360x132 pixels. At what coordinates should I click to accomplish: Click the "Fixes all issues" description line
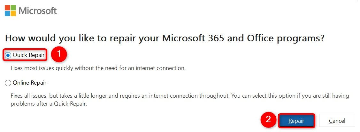[180, 96]
